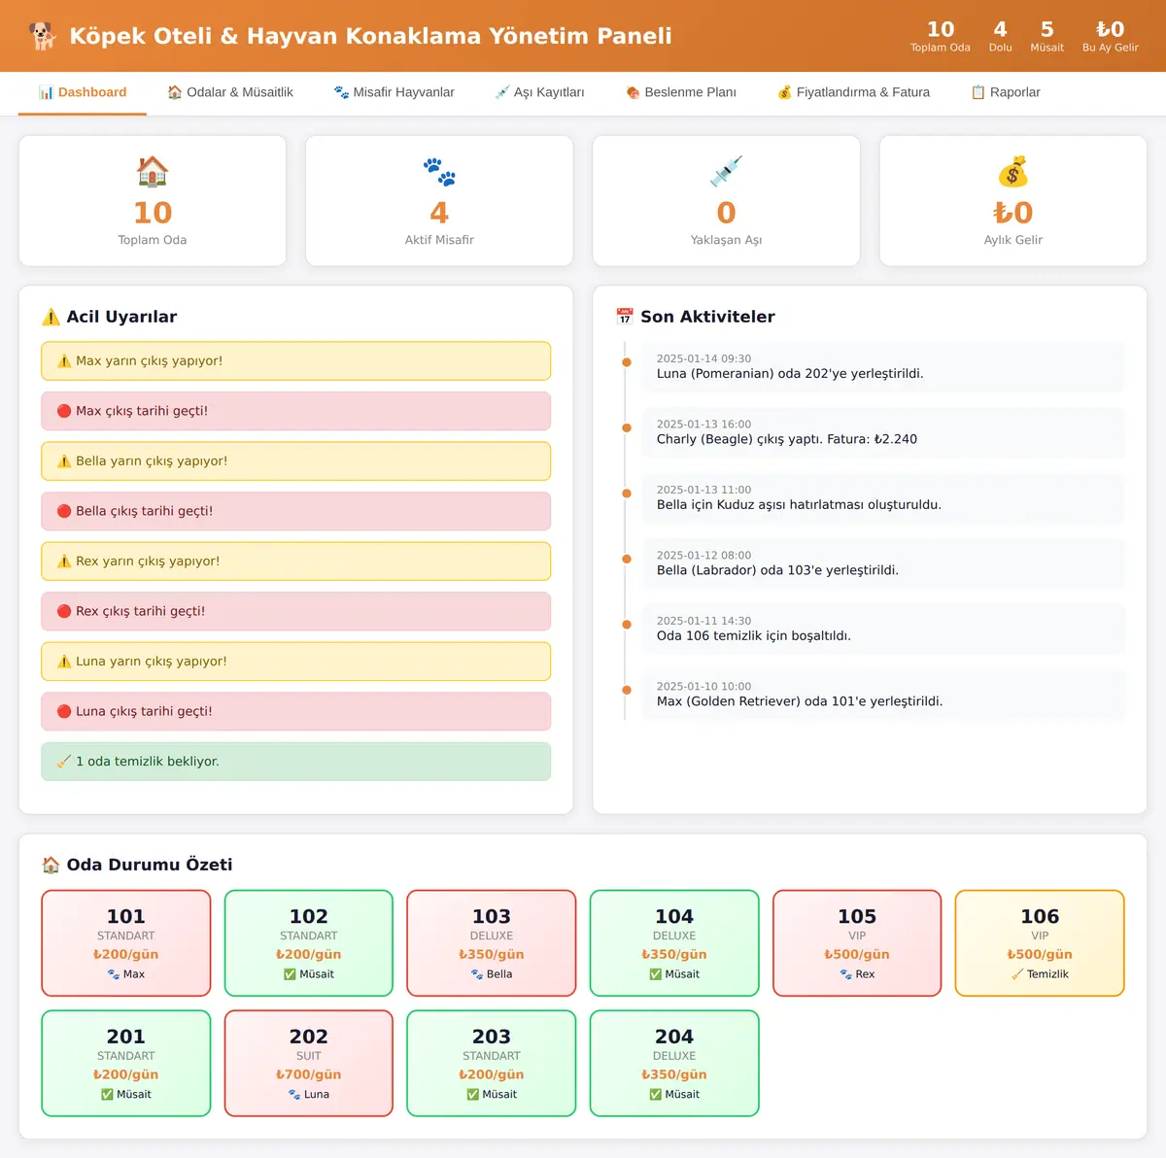Click activity 'Oda 106 temizlik için boşaltıldı'
The image size is (1166, 1158).
tap(883, 629)
